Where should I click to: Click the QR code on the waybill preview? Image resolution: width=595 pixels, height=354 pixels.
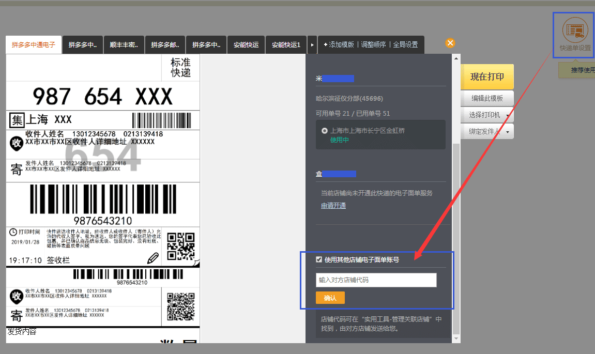181,246
